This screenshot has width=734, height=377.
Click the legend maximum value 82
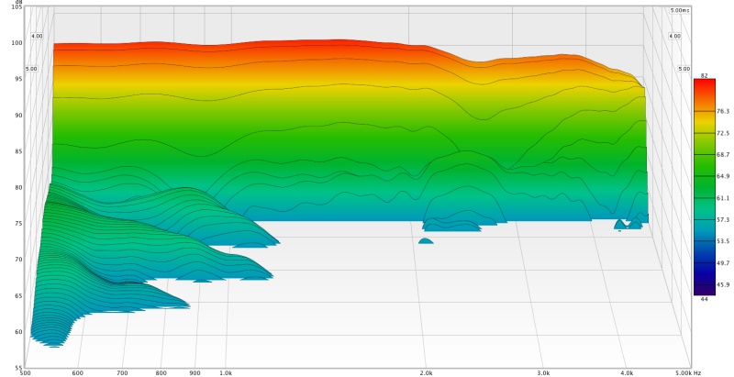tap(704, 74)
